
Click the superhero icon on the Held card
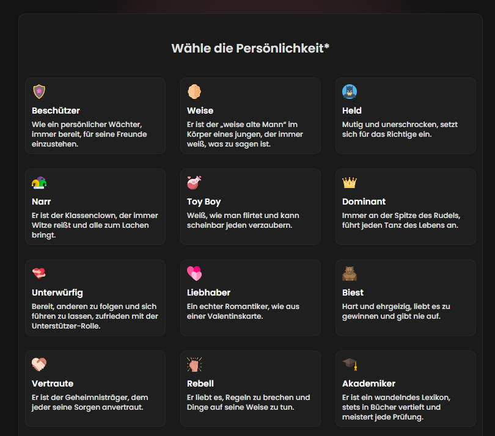pyautogui.click(x=350, y=92)
